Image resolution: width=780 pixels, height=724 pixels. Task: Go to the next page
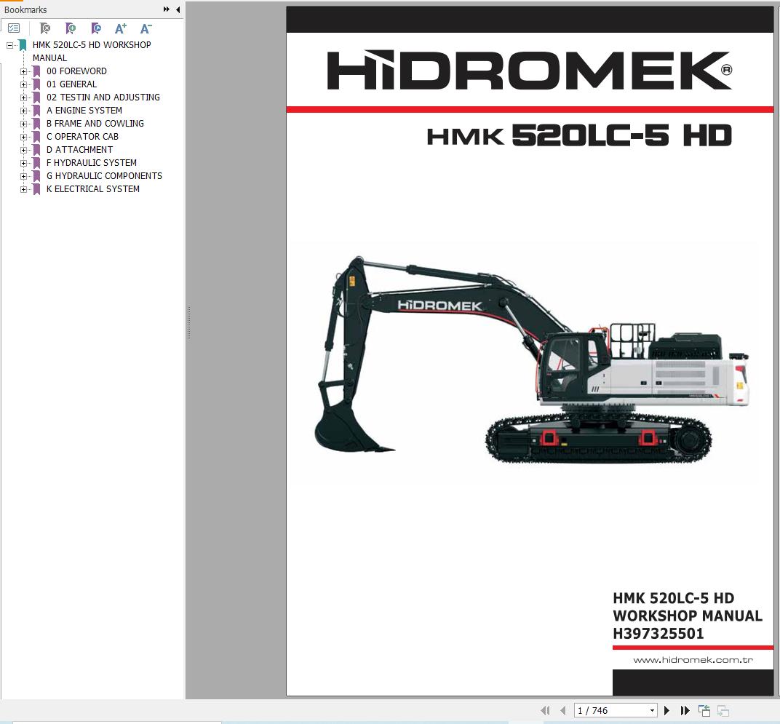(667, 711)
